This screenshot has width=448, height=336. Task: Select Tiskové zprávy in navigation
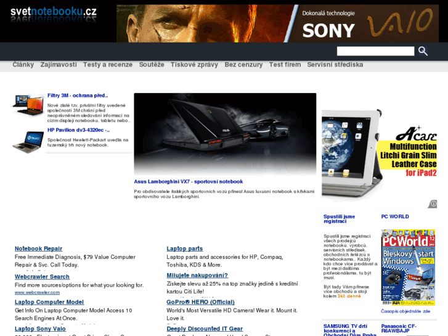tap(194, 65)
